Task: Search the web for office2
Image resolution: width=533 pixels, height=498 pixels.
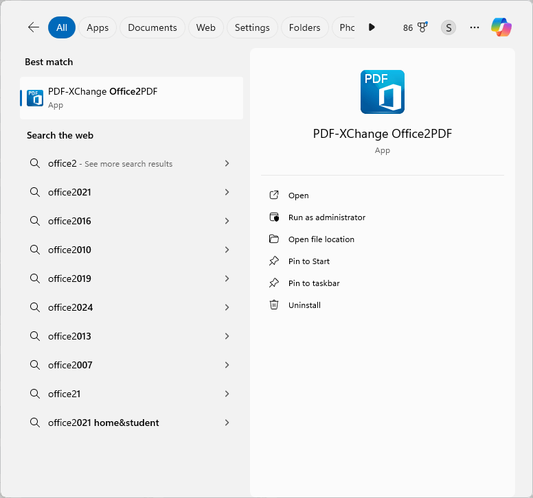Action: (x=132, y=164)
